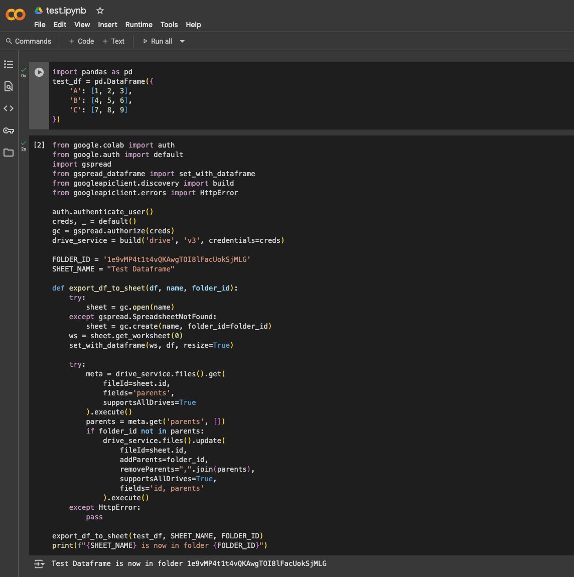Open the secrets key icon

(9, 130)
